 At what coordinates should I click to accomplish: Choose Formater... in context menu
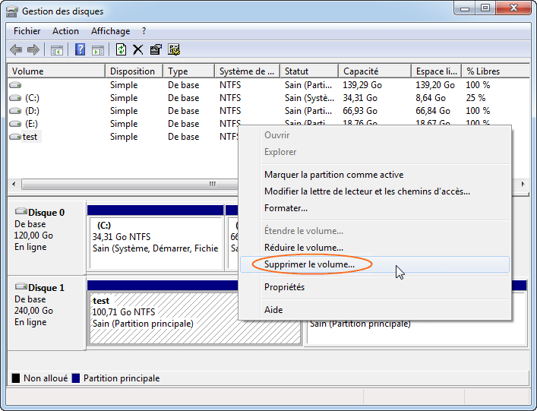point(374,208)
